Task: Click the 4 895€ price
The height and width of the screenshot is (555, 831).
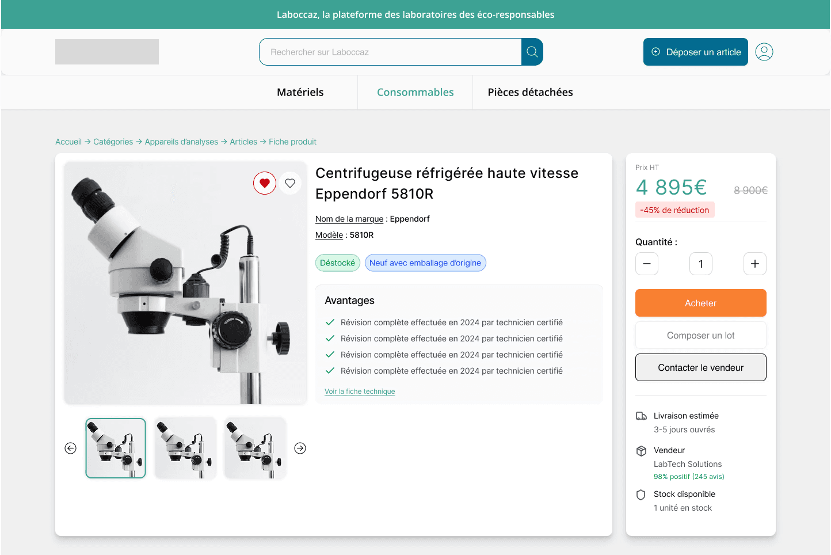Action: point(672,187)
